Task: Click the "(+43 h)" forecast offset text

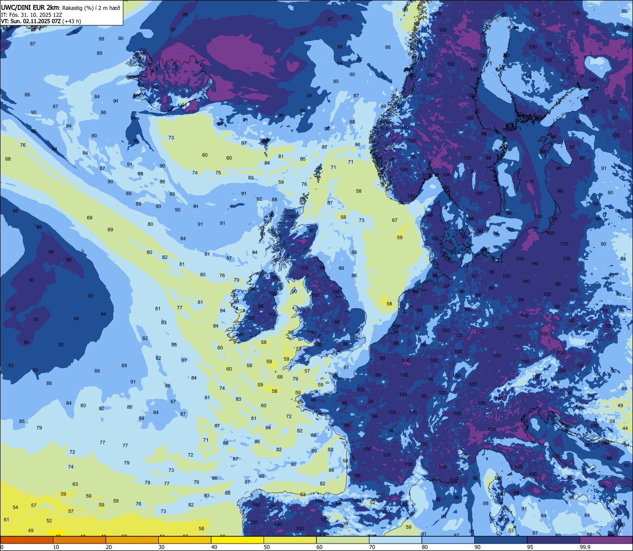Action: pos(73,21)
